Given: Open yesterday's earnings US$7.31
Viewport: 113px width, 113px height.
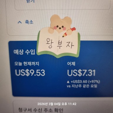Looking at the screenshot, I should (82, 73).
